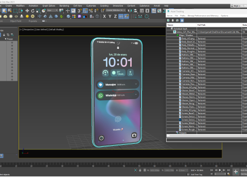Click the cone primitive icon

click(22, 16)
